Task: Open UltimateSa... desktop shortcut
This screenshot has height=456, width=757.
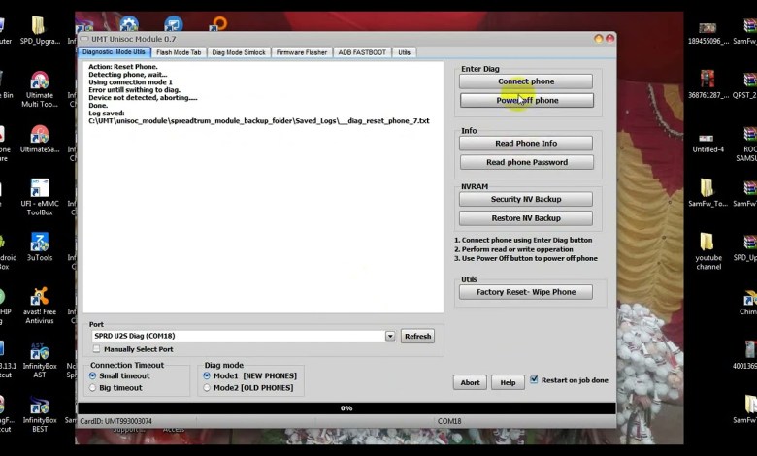Action: [x=40, y=140]
